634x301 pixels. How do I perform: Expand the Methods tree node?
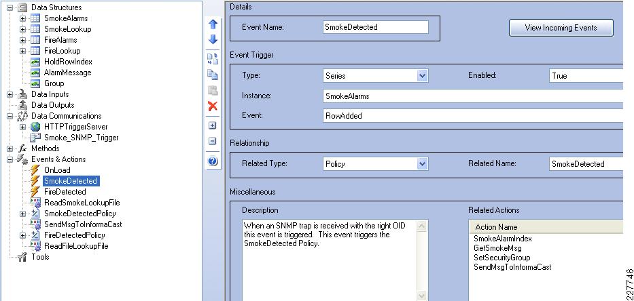(x=10, y=148)
